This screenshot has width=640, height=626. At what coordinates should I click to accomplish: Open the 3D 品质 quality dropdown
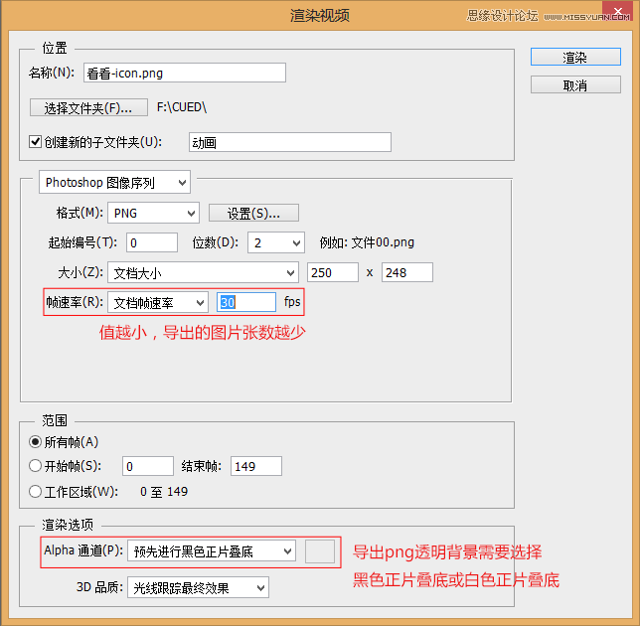pyautogui.click(x=198, y=587)
